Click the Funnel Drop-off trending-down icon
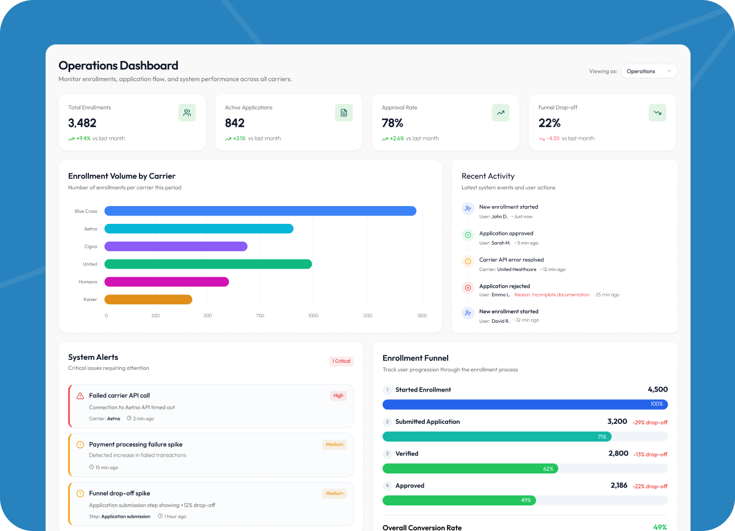735x531 pixels. point(657,112)
